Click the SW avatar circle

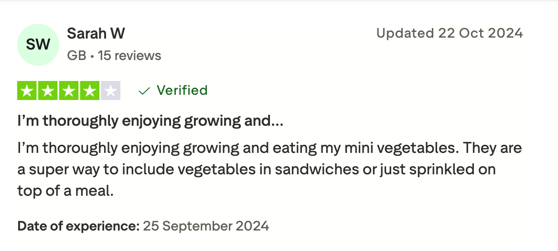click(38, 45)
